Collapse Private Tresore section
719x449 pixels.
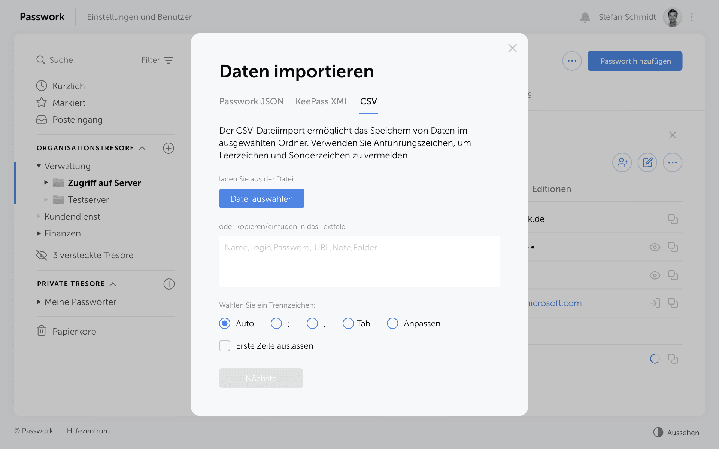[x=113, y=284]
